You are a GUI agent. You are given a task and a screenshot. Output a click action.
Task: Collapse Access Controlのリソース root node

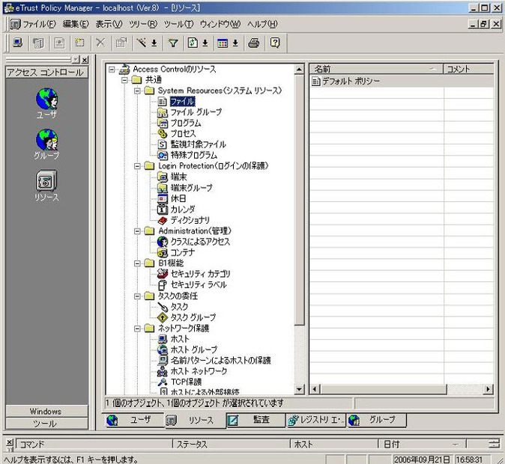click(112, 69)
